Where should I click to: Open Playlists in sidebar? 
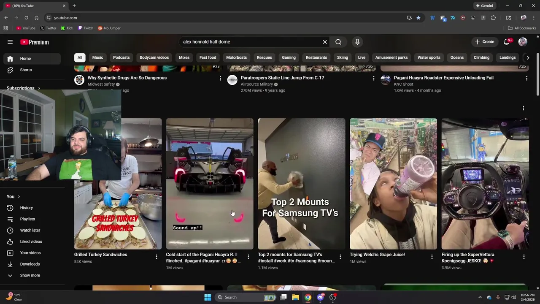[x=32, y=219]
